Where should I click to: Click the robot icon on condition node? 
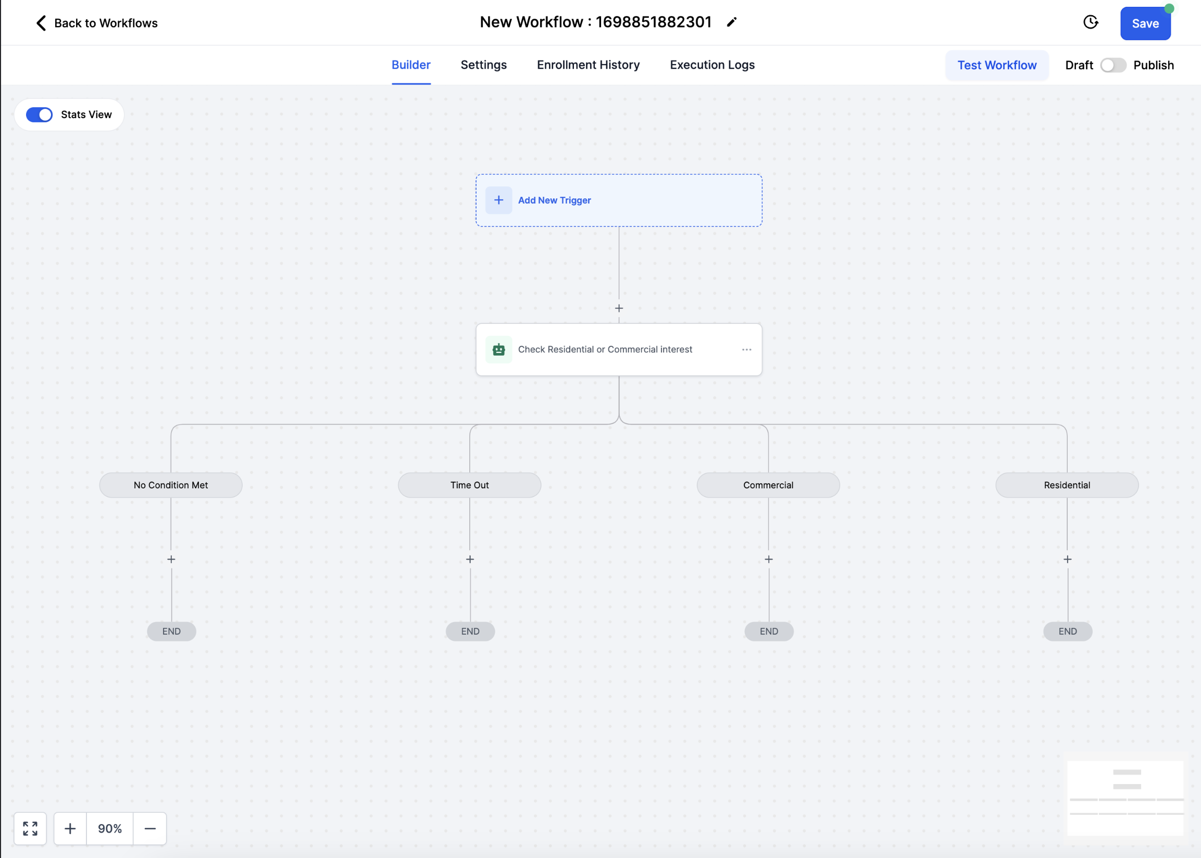click(x=498, y=349)
